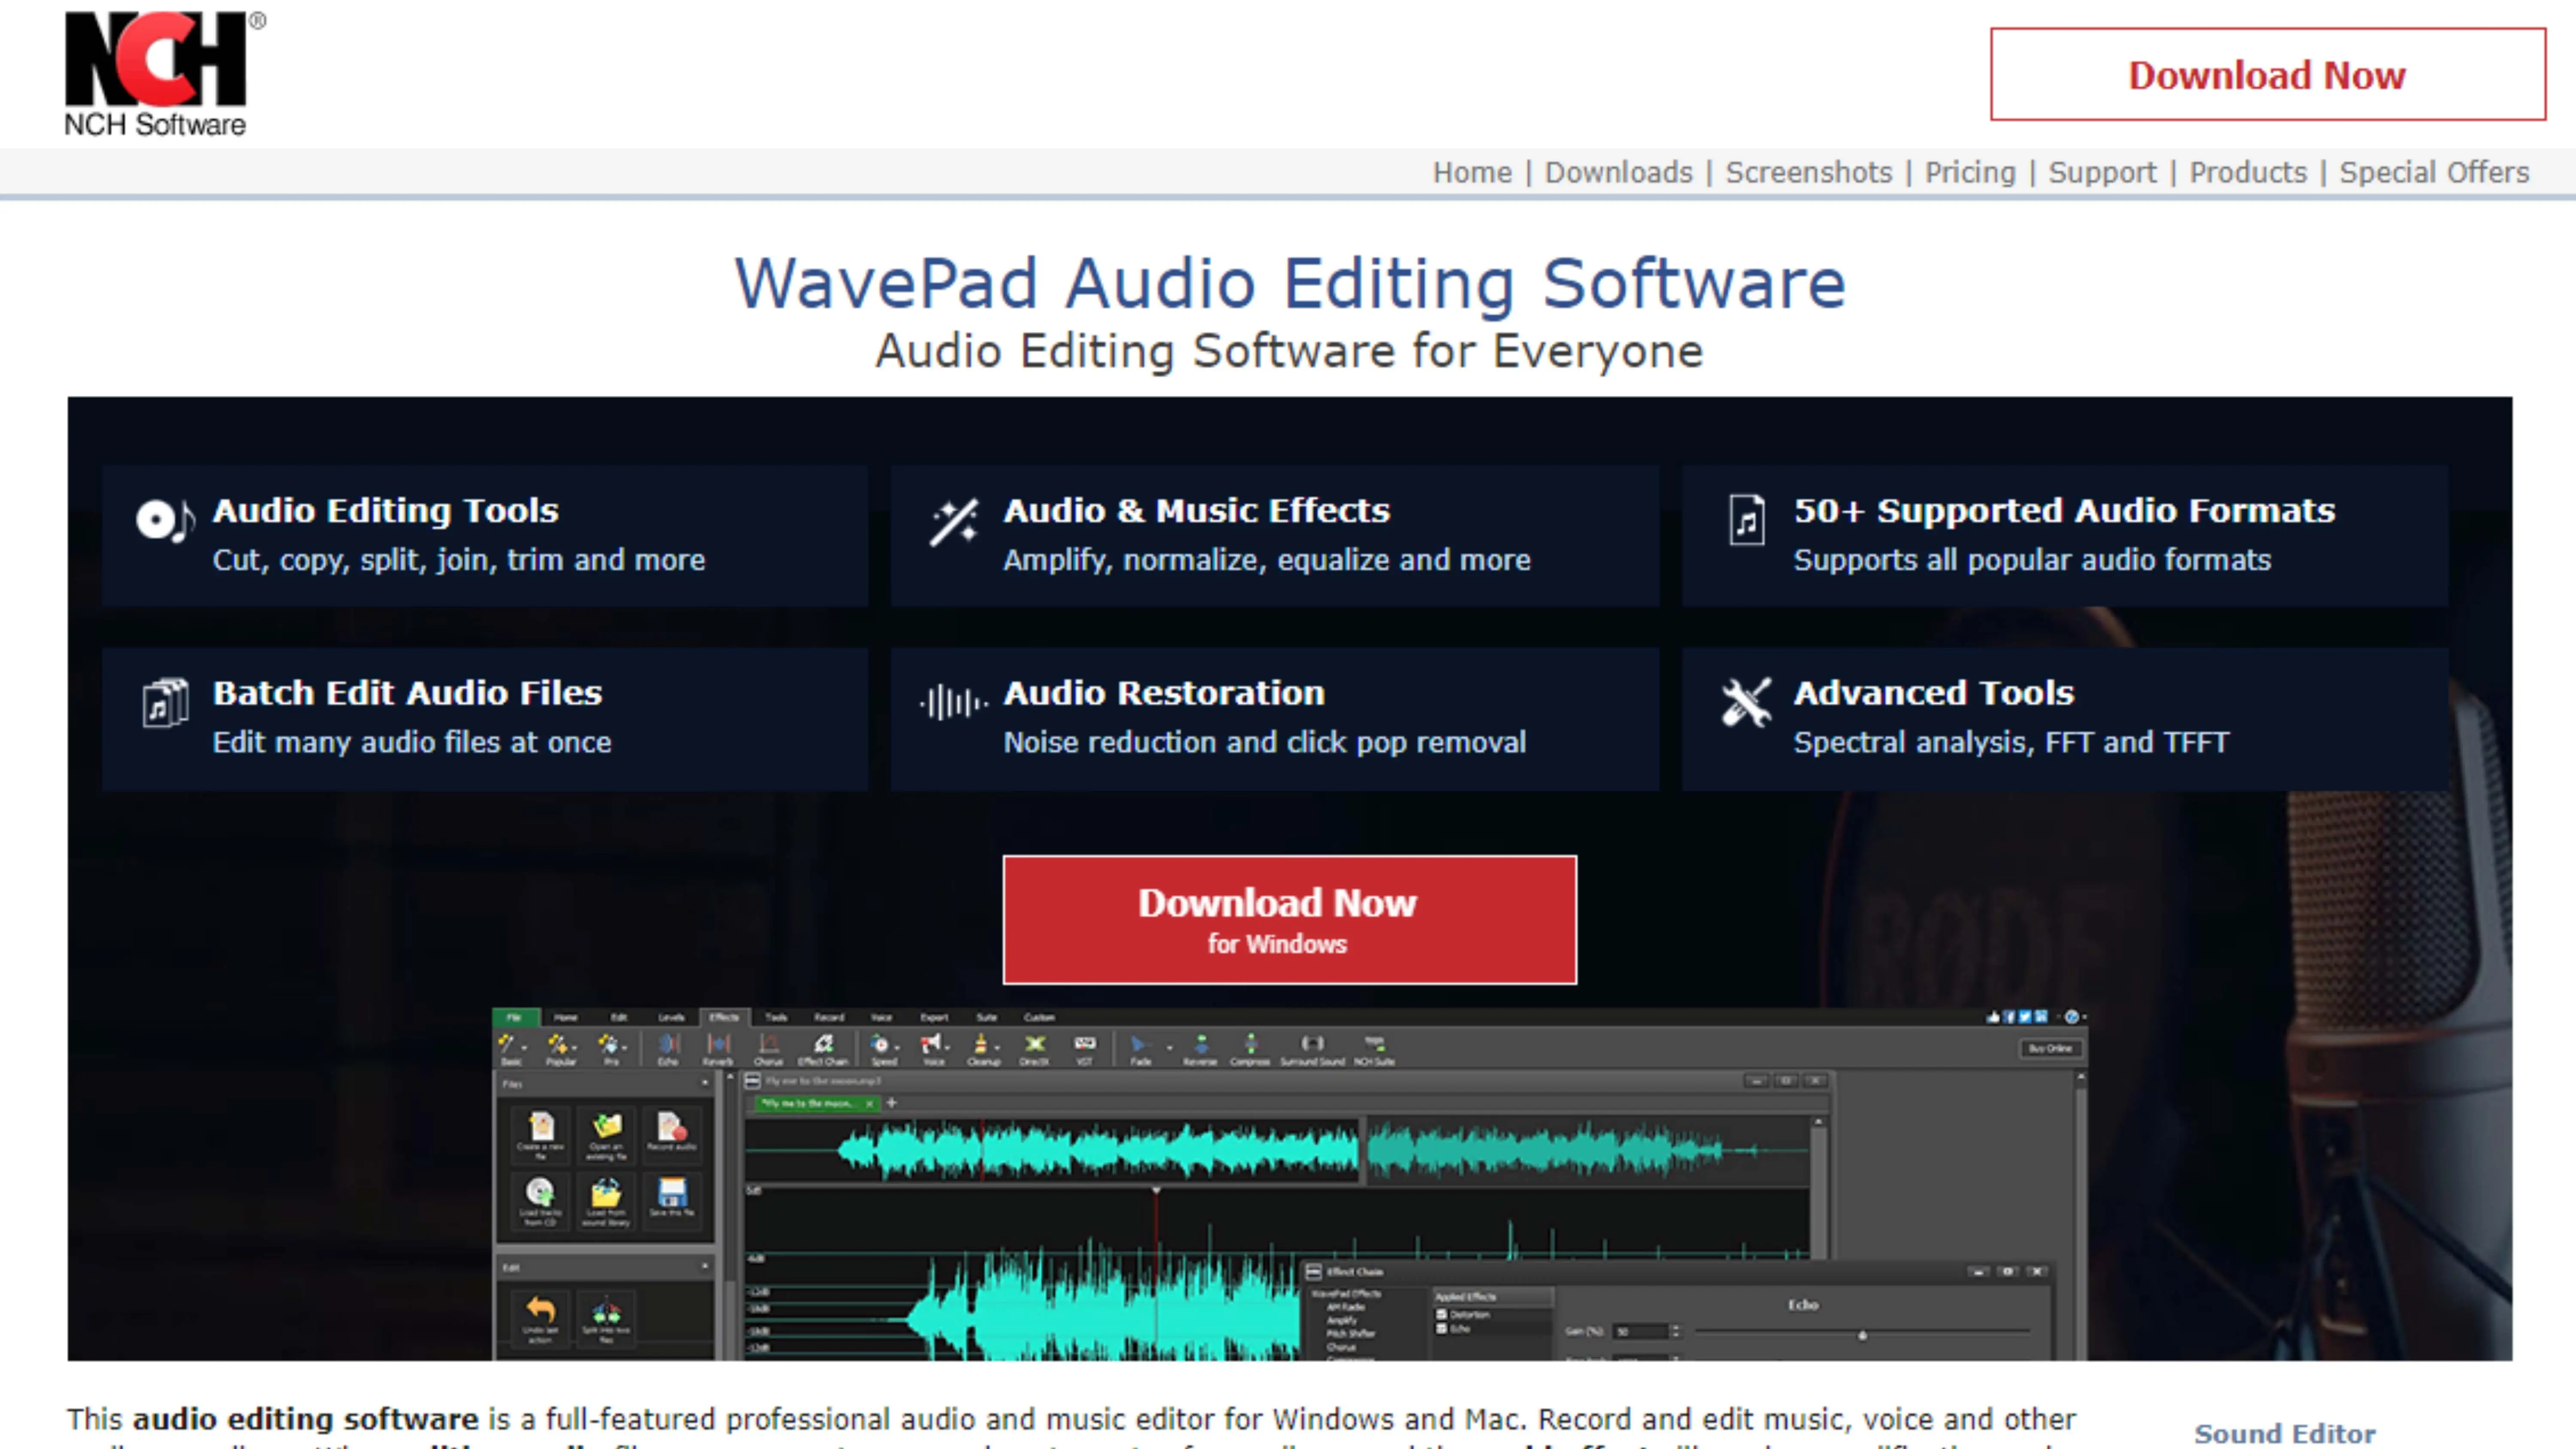Open the File ribbon tab
The height and width of the screenshot is (1449, 2576).
(515, 1017)
